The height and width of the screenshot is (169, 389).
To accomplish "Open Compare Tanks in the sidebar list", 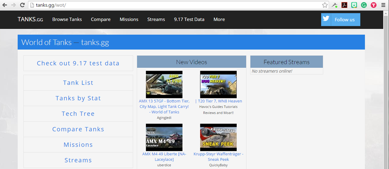I will click(x=78, y=129).
